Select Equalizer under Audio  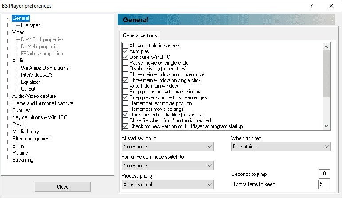(x=30, y=82)
